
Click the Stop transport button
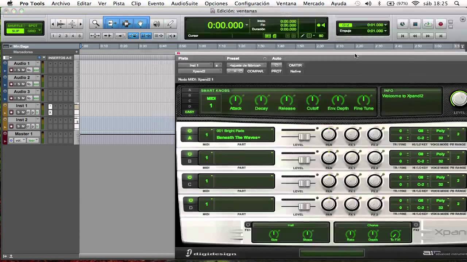point(415,24)
